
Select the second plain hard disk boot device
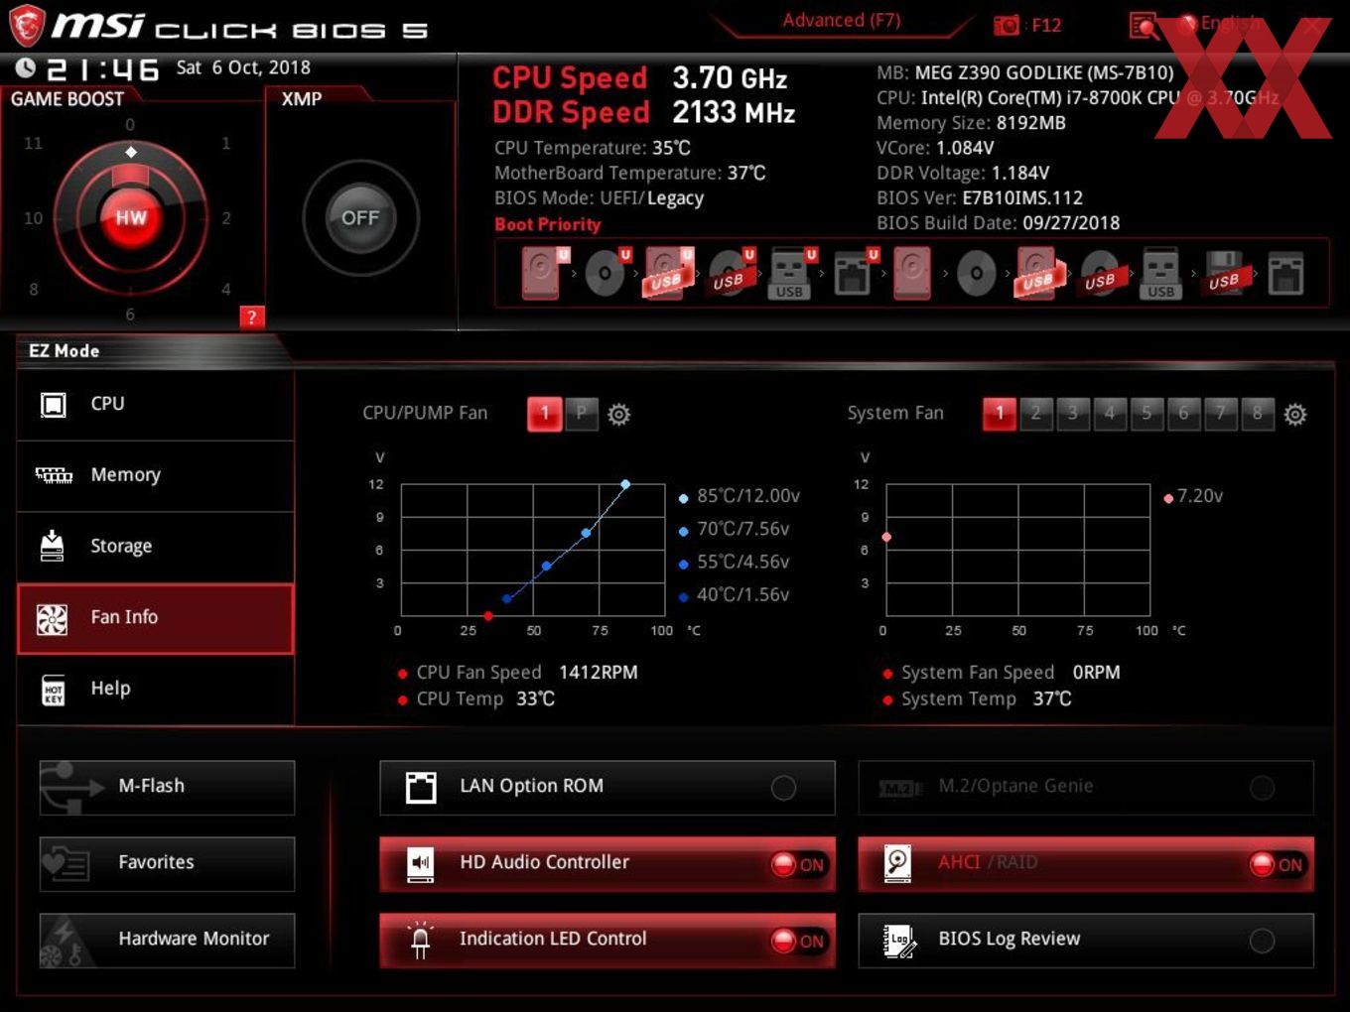pyautogui.click(x=912, y=273)
